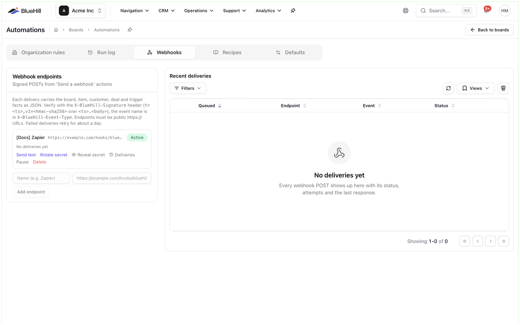Click the global Search box

click(446, 11)
